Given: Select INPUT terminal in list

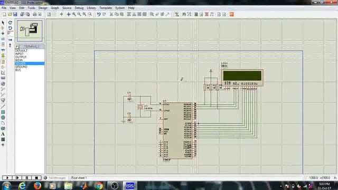Looking at the screenshot, I should point(30,54).
